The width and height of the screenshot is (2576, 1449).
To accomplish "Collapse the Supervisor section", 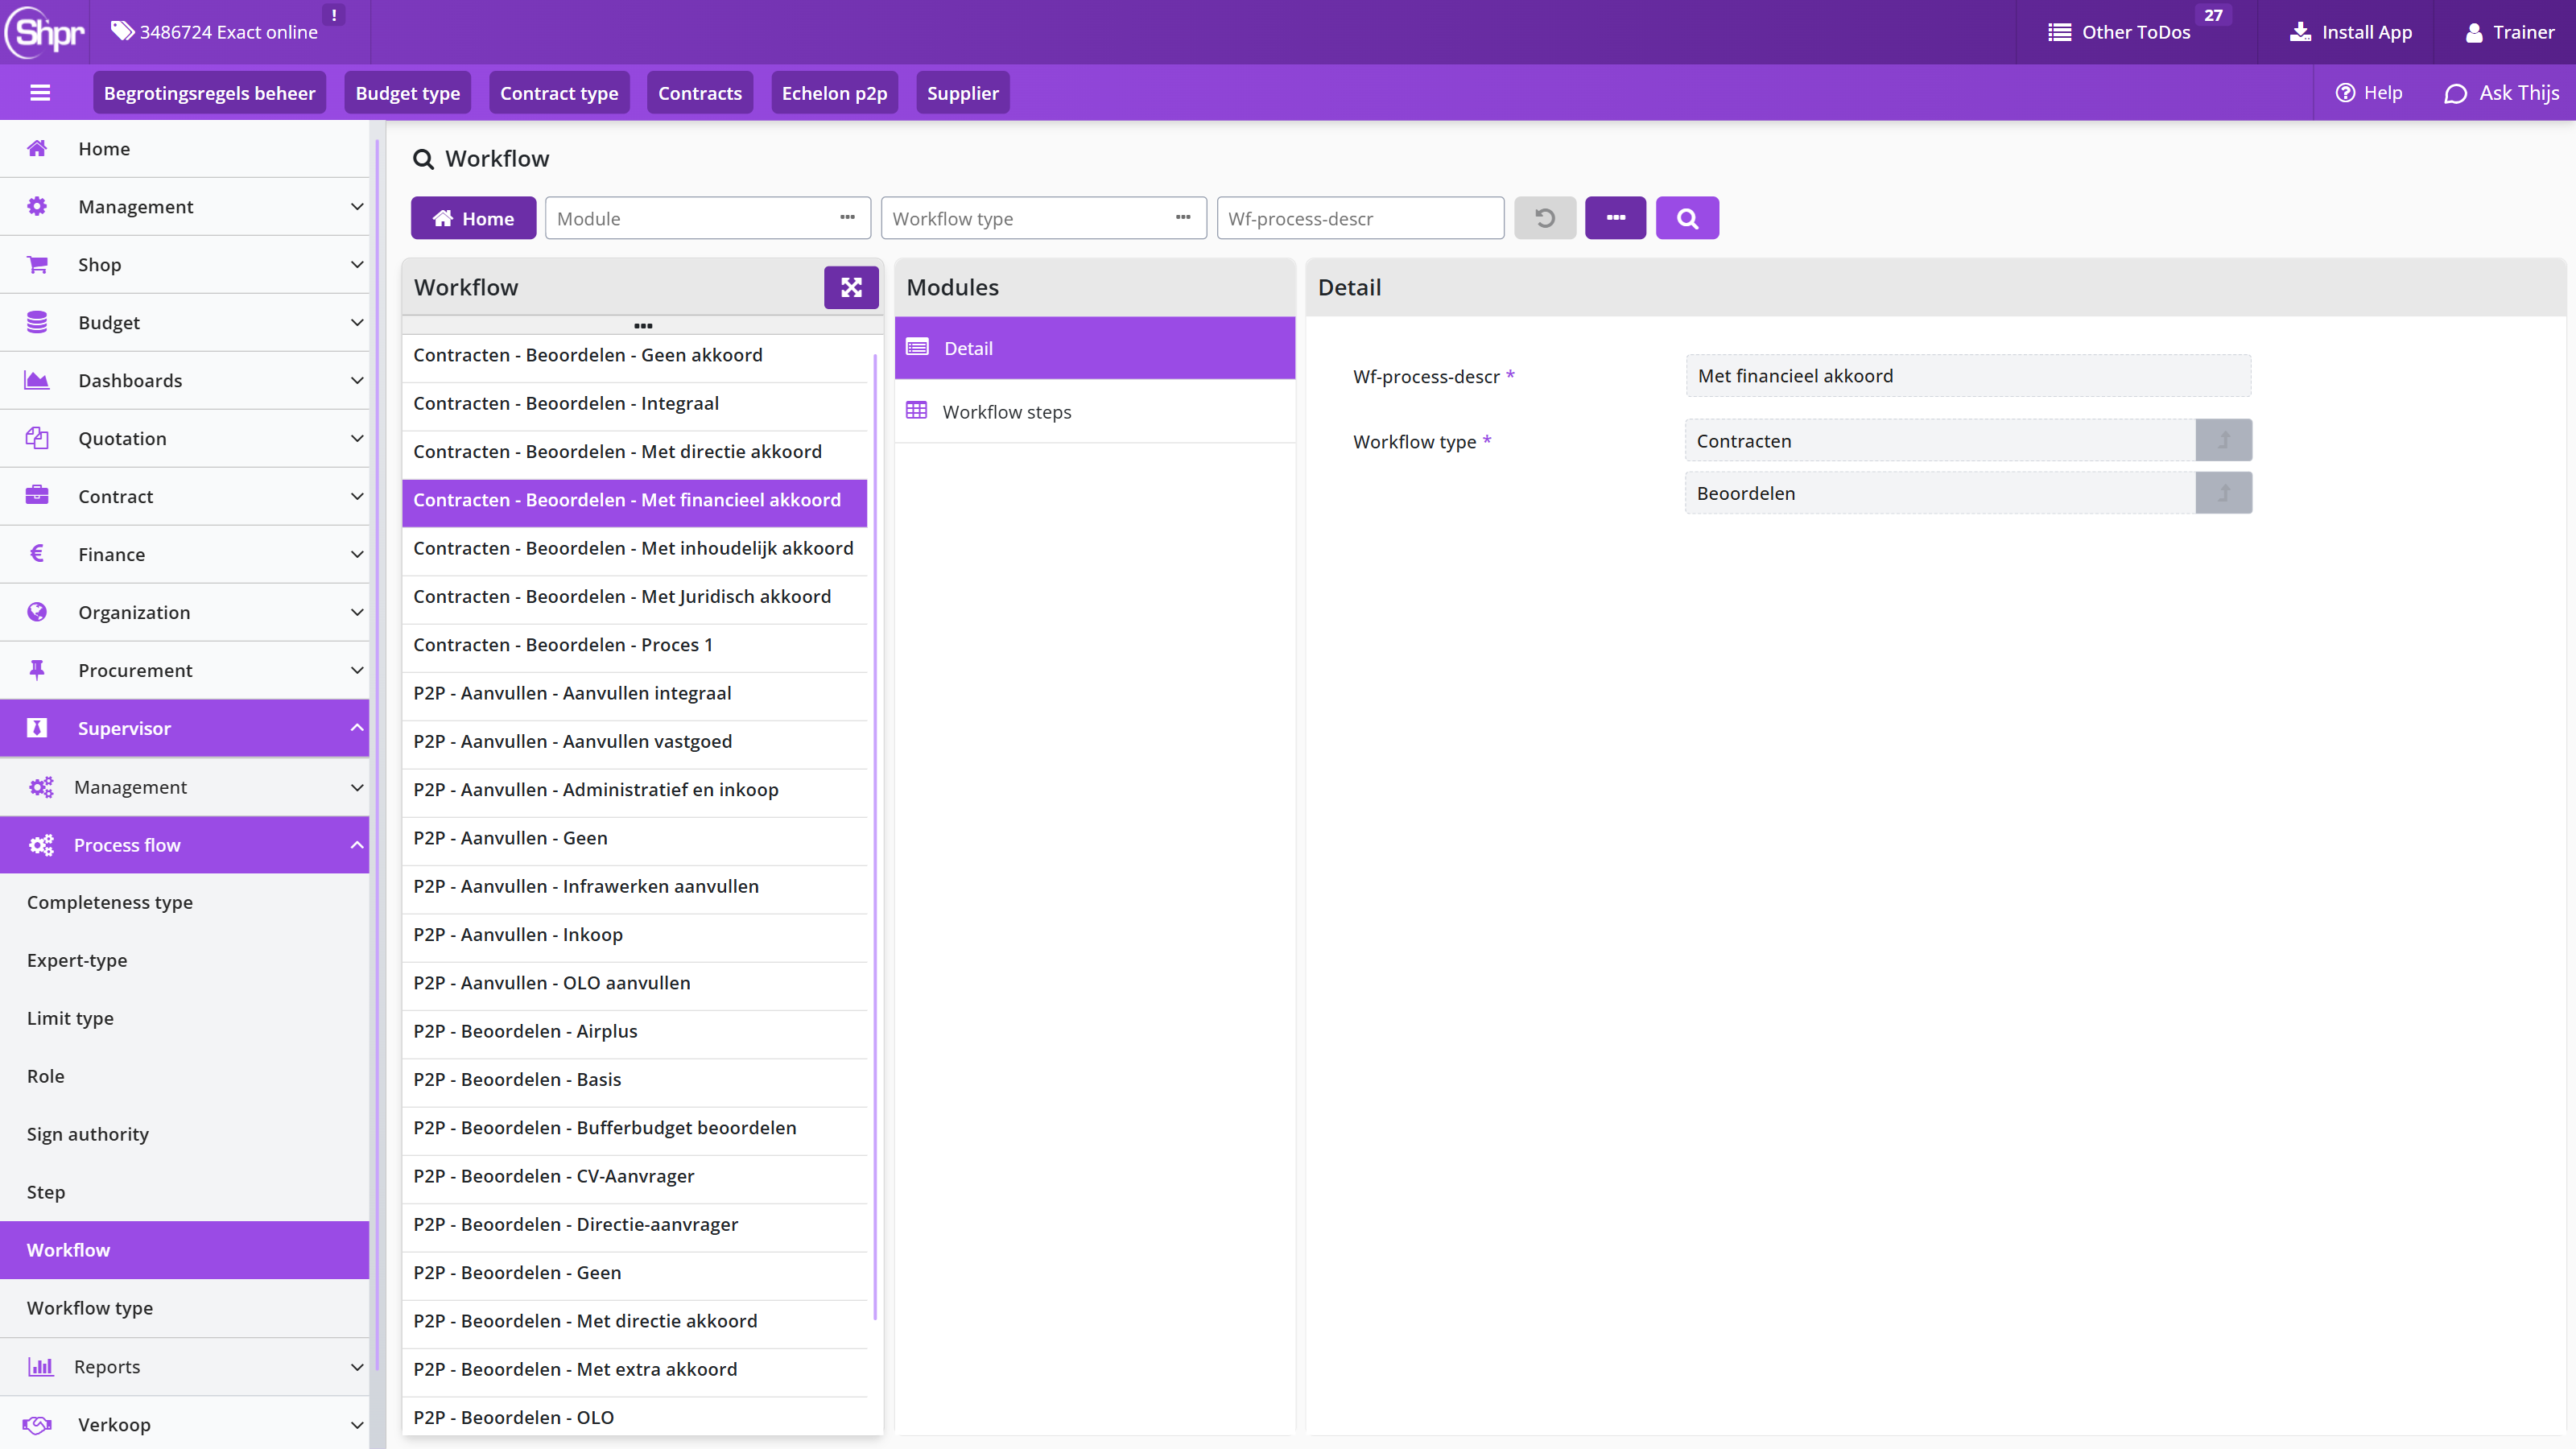I will 185,729.
